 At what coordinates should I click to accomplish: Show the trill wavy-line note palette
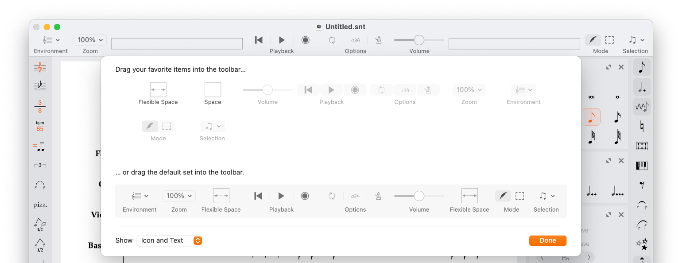[x=642, y=107]
